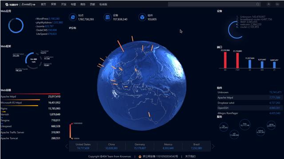Click the 组件 count 103,805
Screen dimensions: 284x159
coord(152,19)
